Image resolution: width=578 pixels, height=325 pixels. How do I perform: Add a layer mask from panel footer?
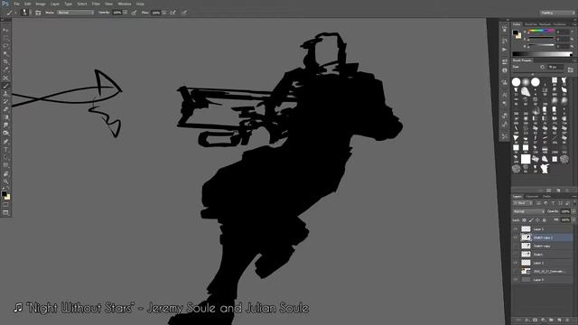pyautogui.click(x=536, y=320)
